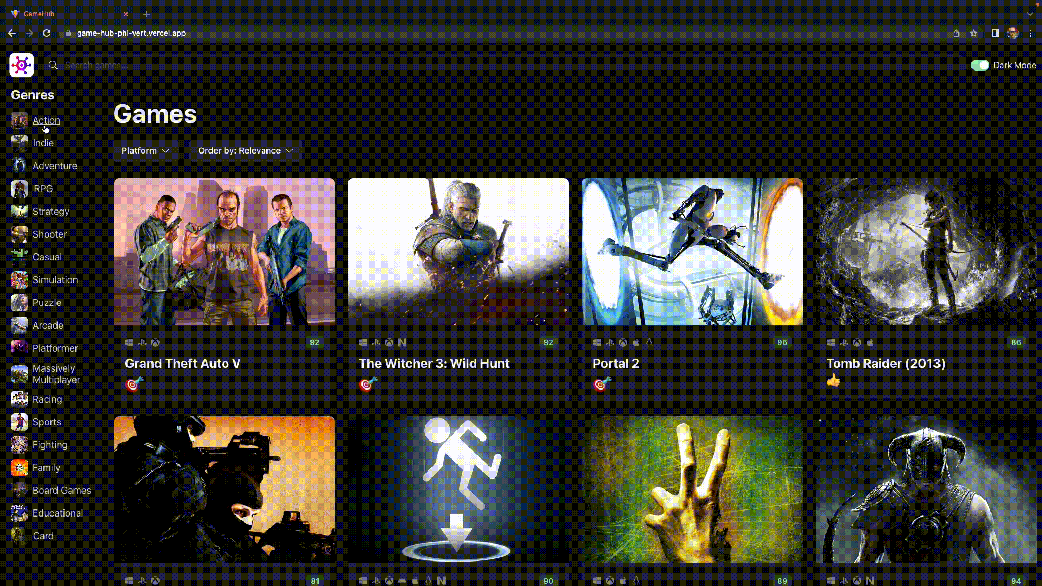
Task: Open the Fighting genre
Action: click(50, 445)
